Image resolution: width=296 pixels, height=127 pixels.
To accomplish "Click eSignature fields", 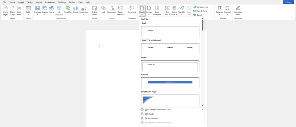I will point(238,11).
